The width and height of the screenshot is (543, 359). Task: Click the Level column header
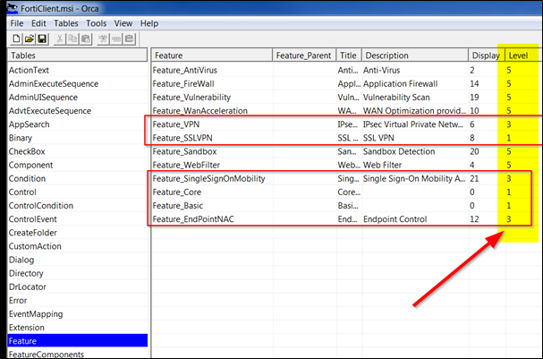523,56
